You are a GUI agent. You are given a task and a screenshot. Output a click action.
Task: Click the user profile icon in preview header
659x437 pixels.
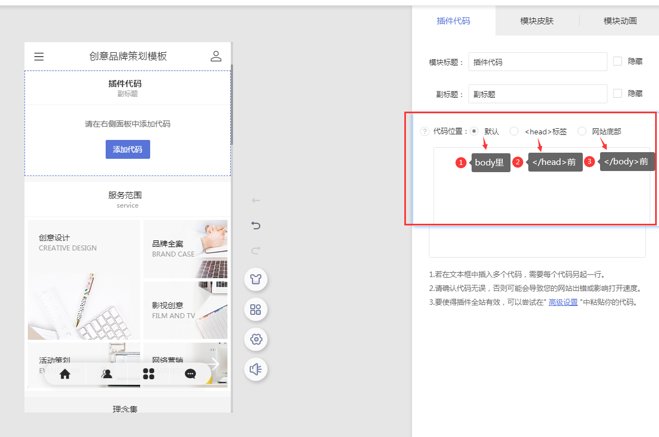pos(216,56)
